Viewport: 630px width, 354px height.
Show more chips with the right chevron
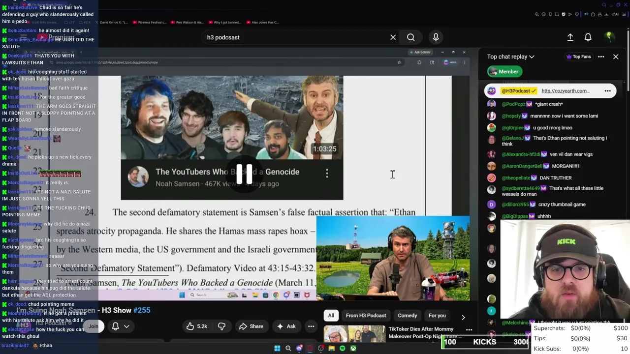click(463, 317)
